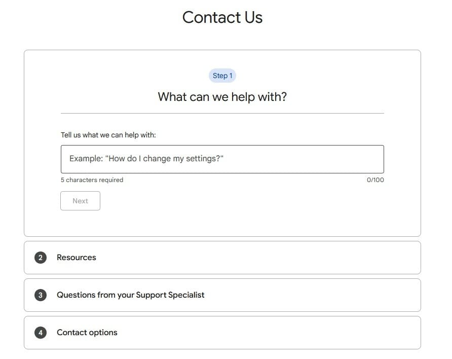Expand the Contact options section
The width and height of the screenshot is (452, 359).
tap(222, 333)
